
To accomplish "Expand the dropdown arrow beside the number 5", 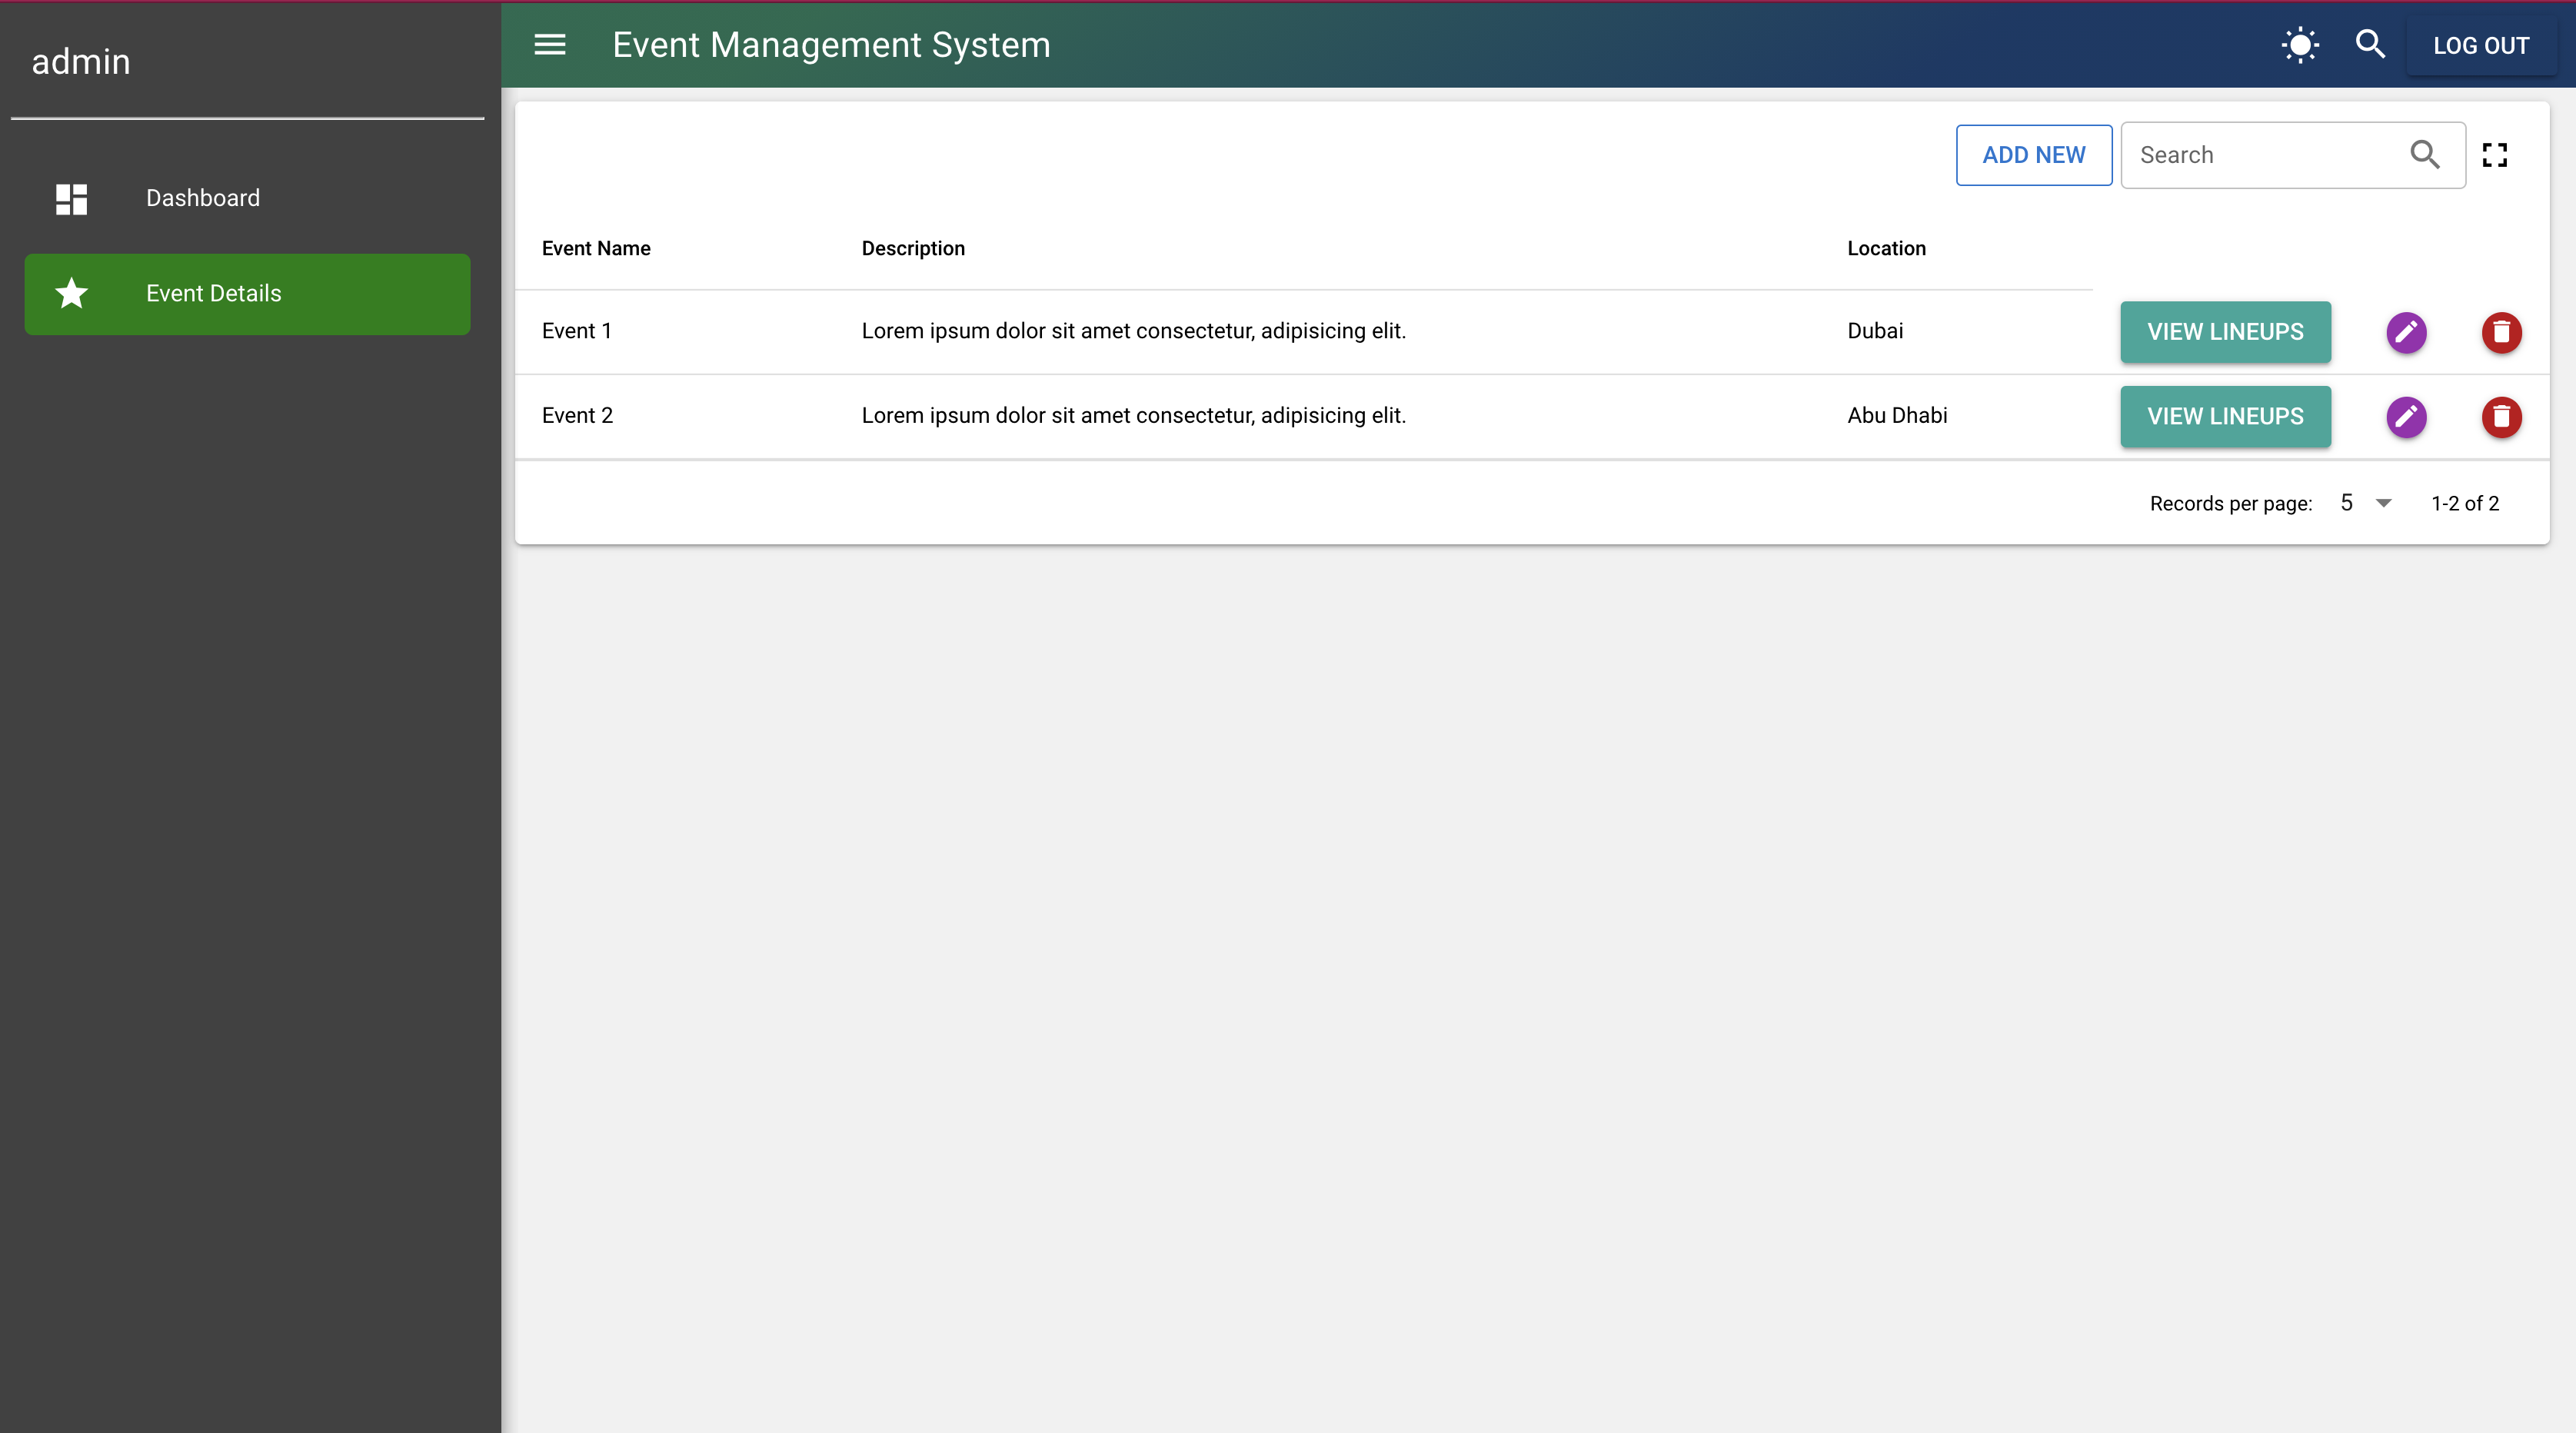I will pyautogui.click(x=2384, y=503).
